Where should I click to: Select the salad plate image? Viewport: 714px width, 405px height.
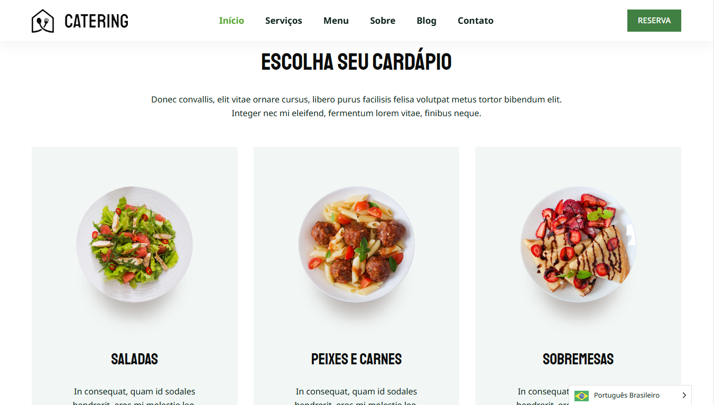(x=135, y=244)
